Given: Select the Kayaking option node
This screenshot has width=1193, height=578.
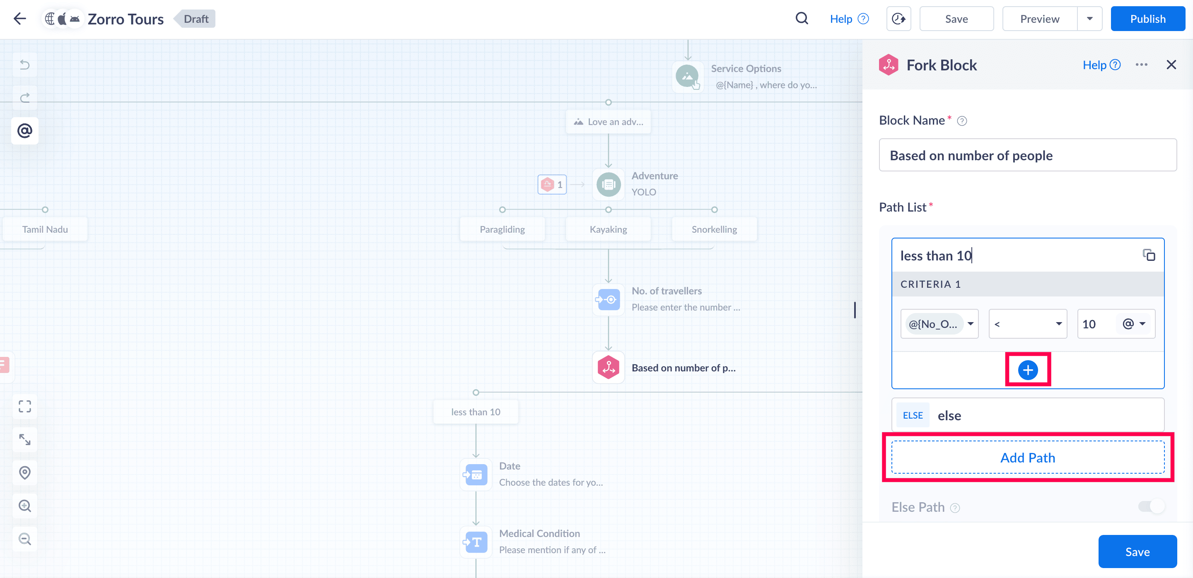Looking at the screenshot, I should [608, 229].
